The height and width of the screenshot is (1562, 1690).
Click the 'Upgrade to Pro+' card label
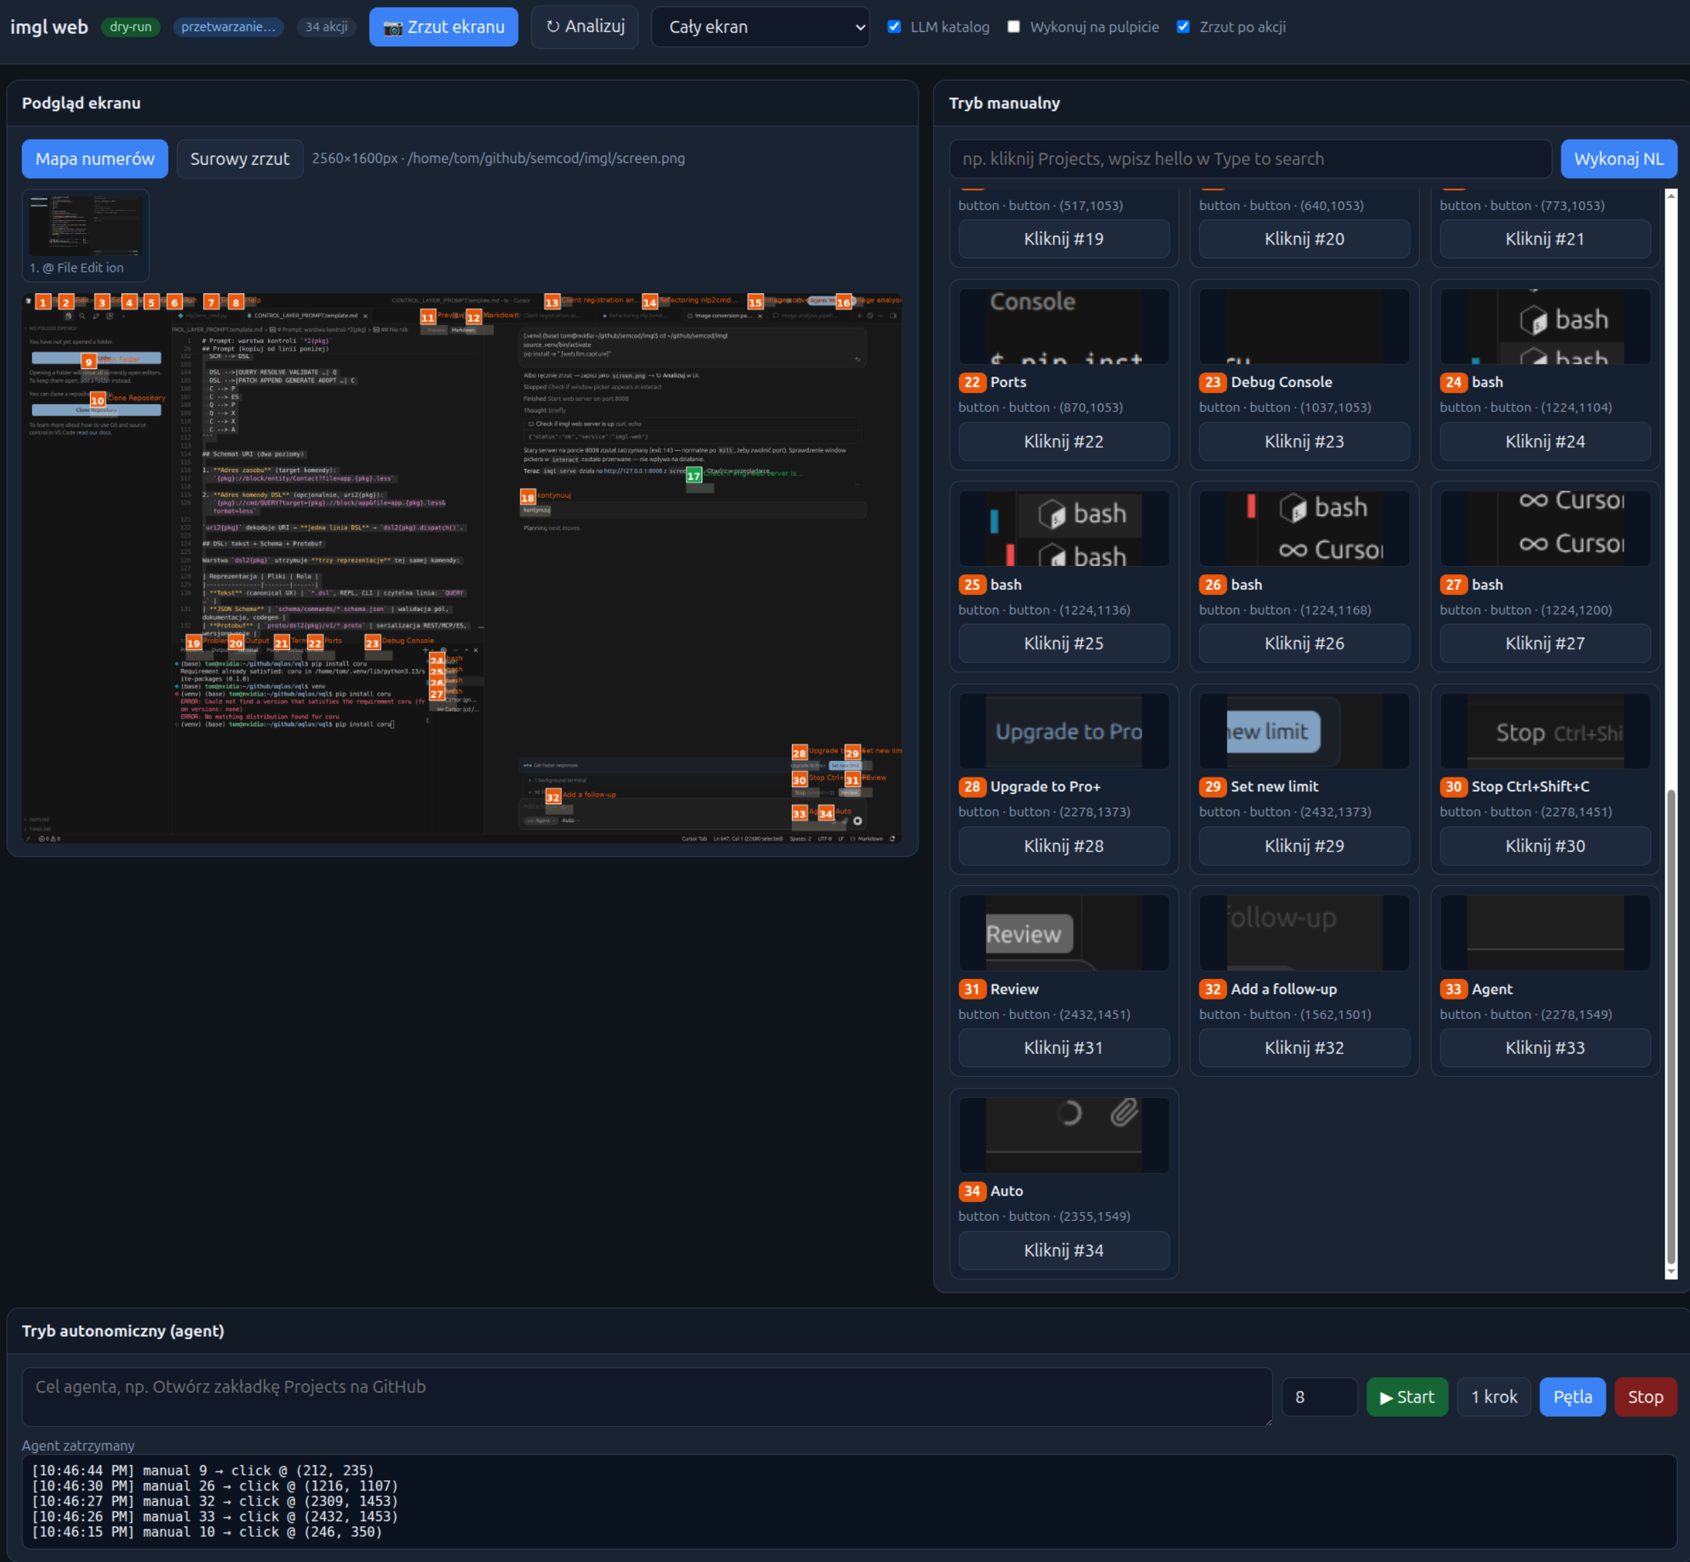click(x=1045, y=786)
